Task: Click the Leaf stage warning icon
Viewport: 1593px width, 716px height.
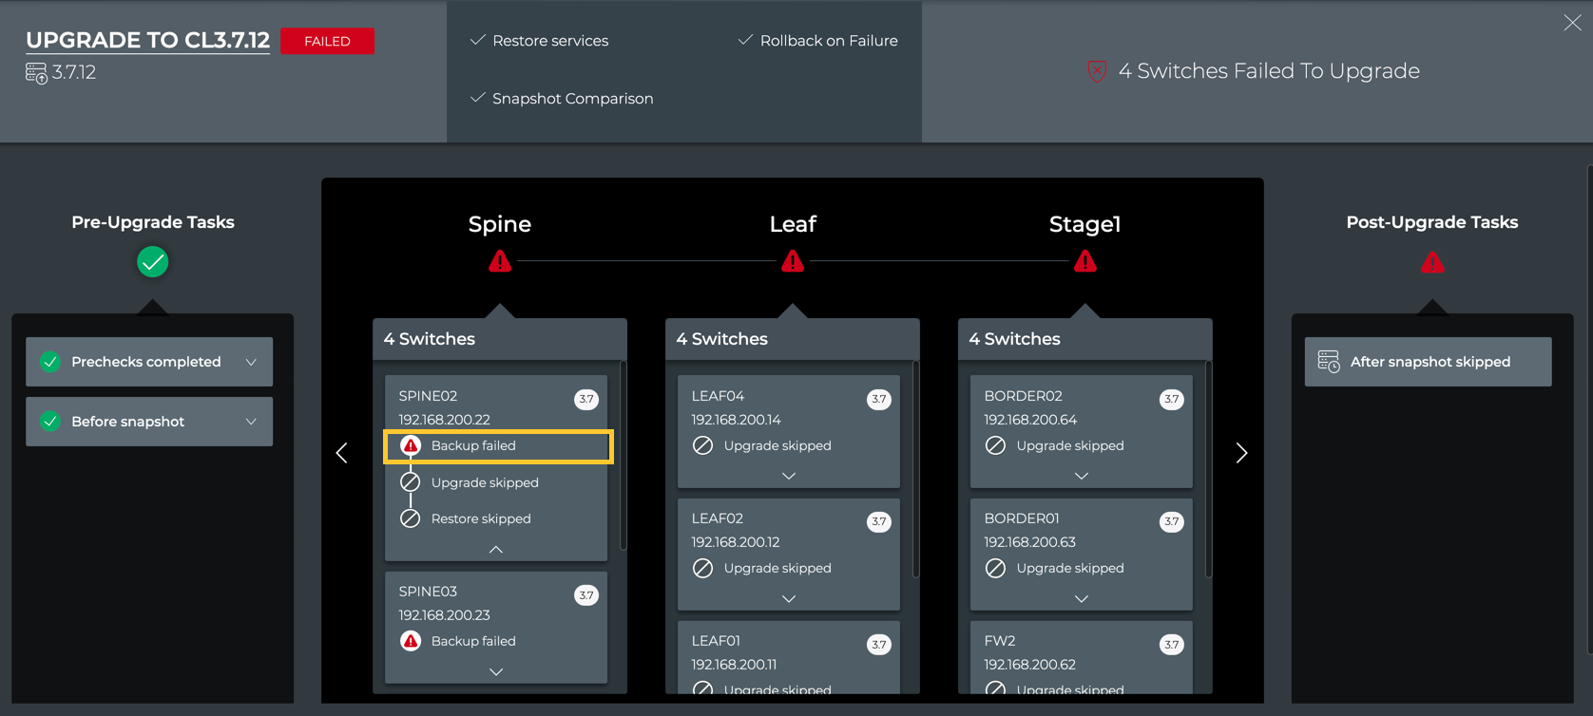Action: 793,262
